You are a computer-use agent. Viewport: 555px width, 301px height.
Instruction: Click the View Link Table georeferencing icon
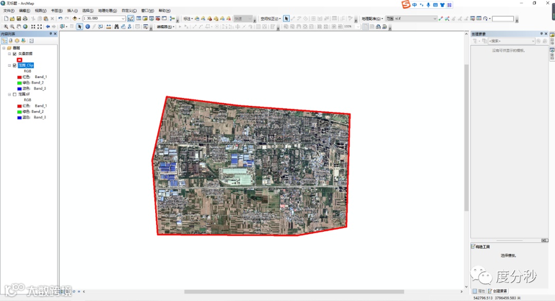(x=479, y=18)
